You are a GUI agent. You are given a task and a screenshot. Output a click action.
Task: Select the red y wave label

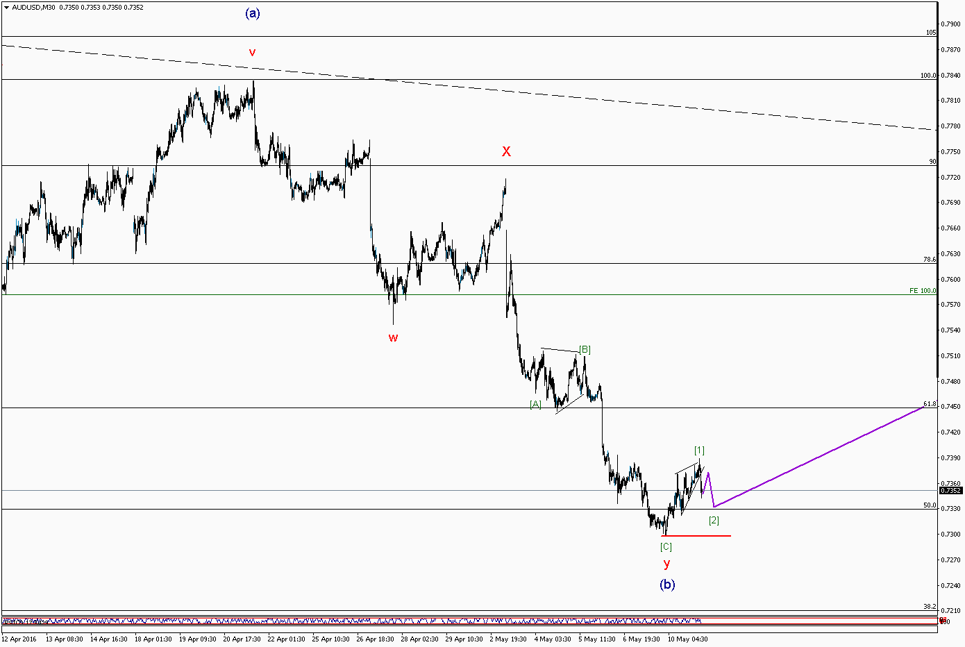[666, 564]
